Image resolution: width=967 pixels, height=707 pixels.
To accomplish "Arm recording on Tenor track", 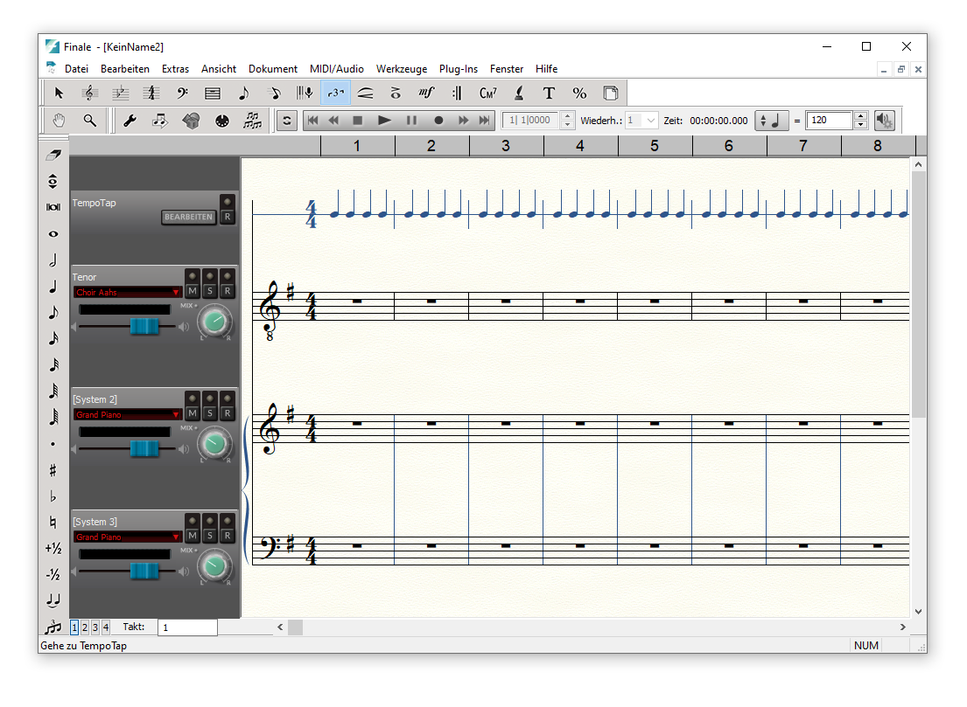I will (228, 291).
